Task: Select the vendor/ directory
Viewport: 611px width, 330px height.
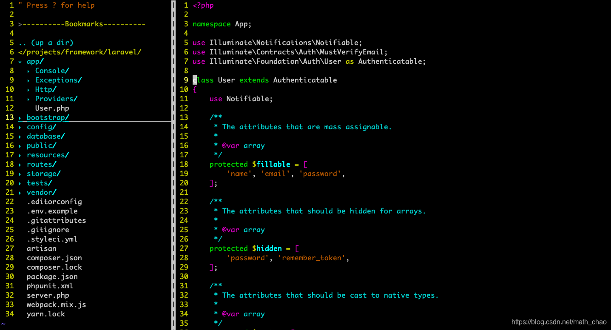Action: [42, 193]
